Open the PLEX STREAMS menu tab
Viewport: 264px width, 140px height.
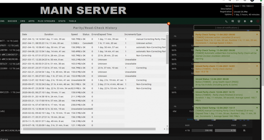pos(46,21)
